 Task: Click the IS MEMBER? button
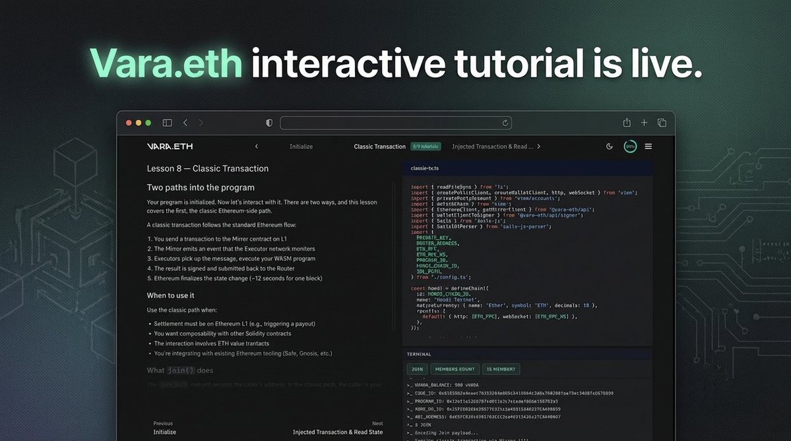[501, 369]
